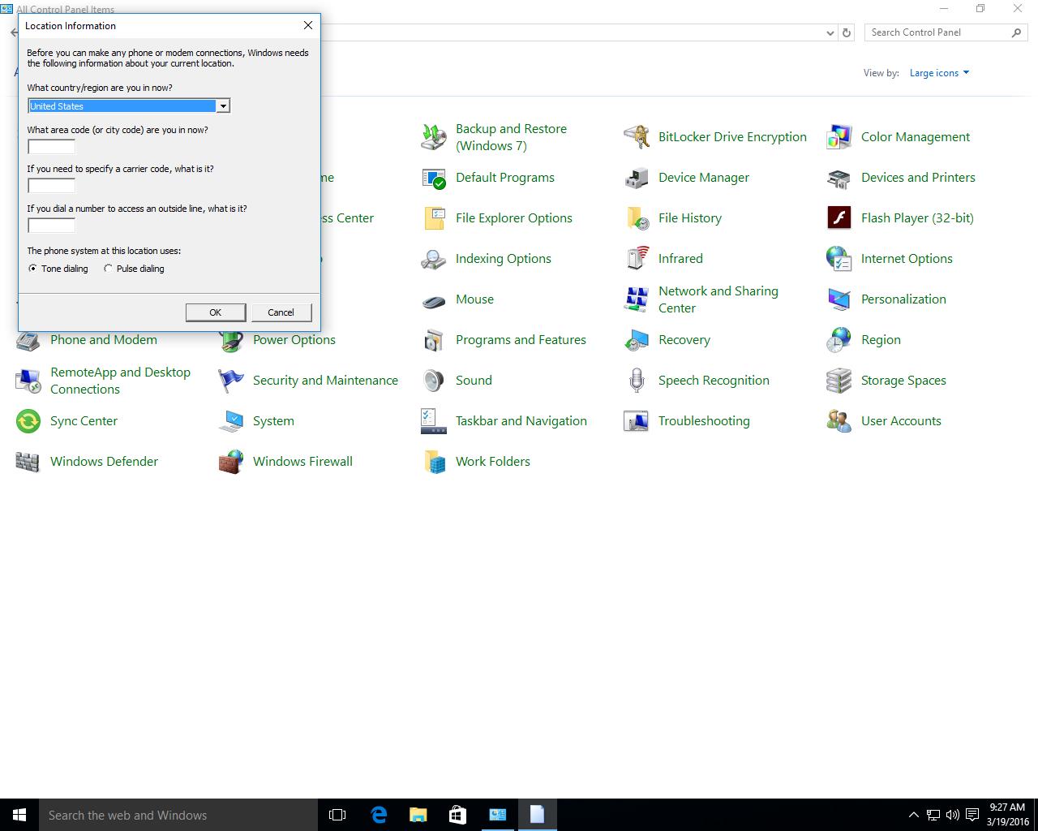Open the Recovery icon
Image resolution: width=1038 pixels, height=831 pixels.
tap(637, 340)
